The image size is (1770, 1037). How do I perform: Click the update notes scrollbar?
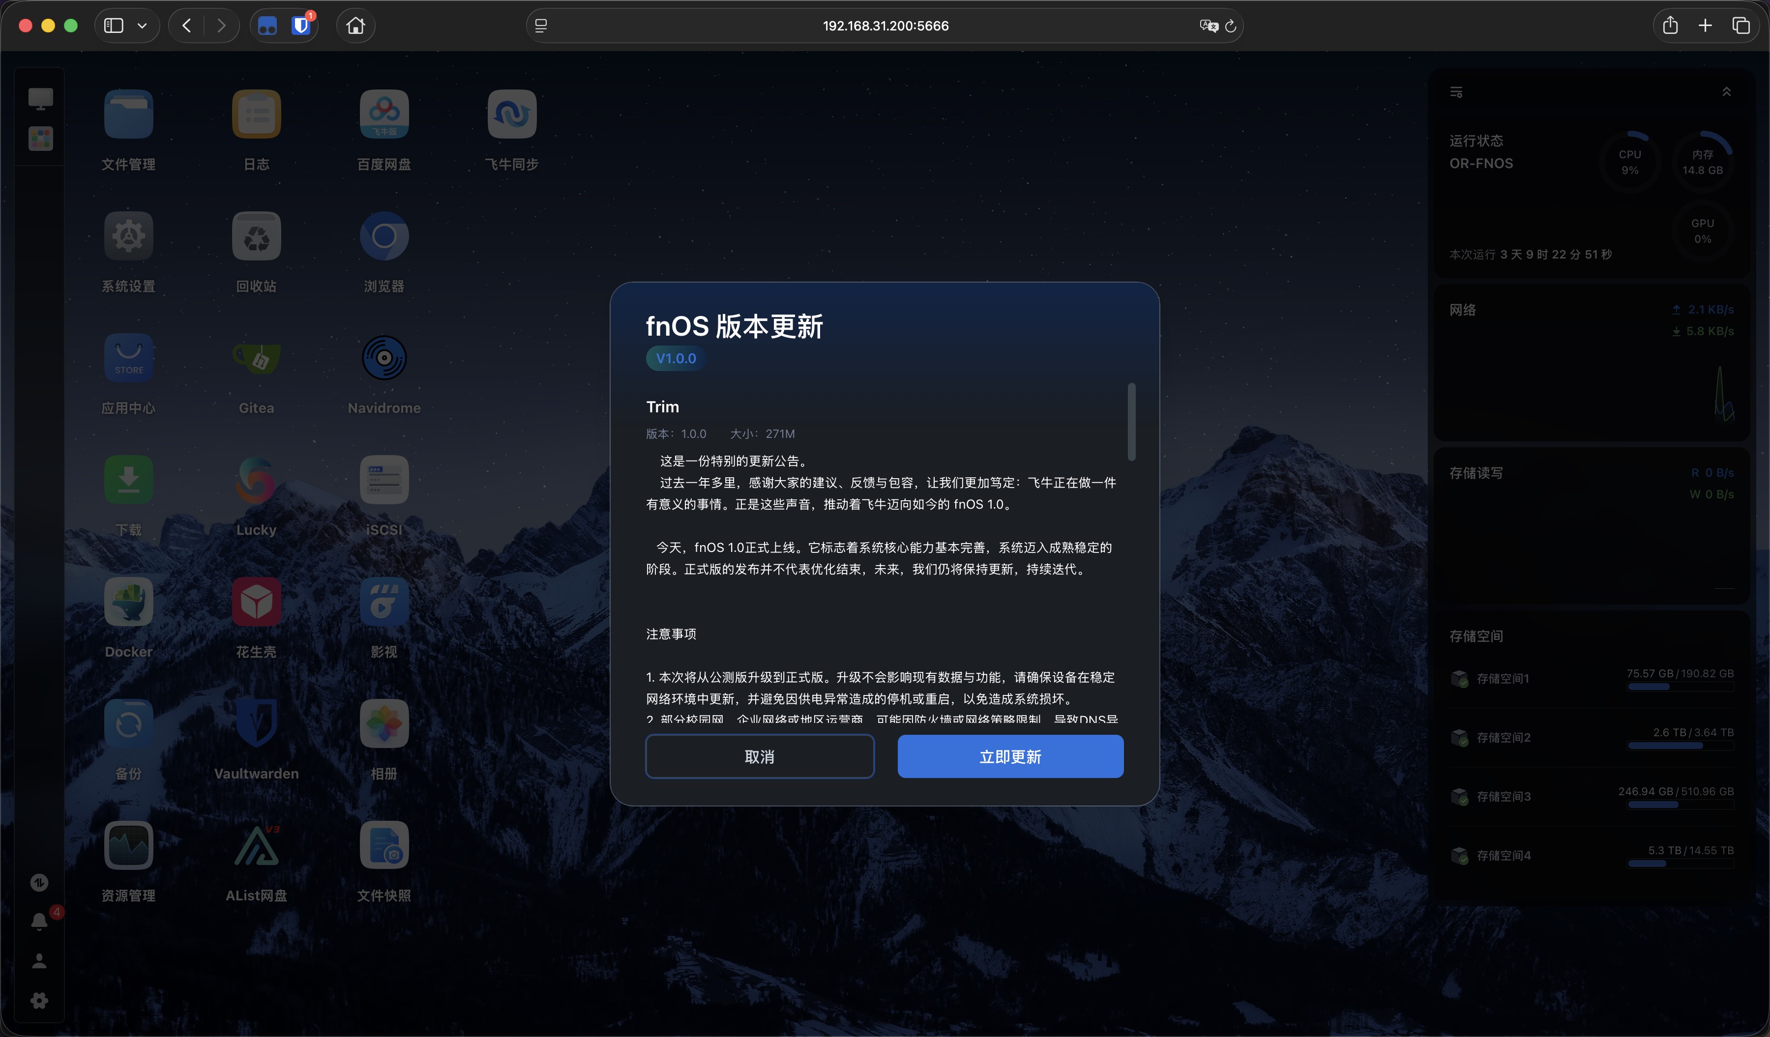point(1131,421)
